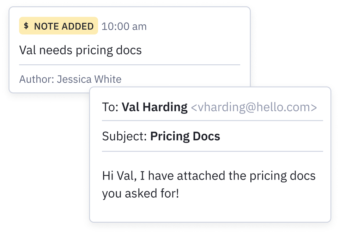Viewport: 340px width, 234px height.
Task: Click the divider under the note text
Action: tap(130, 65)
